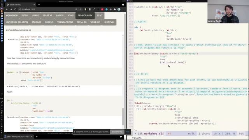Open the TT-VT section tab

point(100,16)
